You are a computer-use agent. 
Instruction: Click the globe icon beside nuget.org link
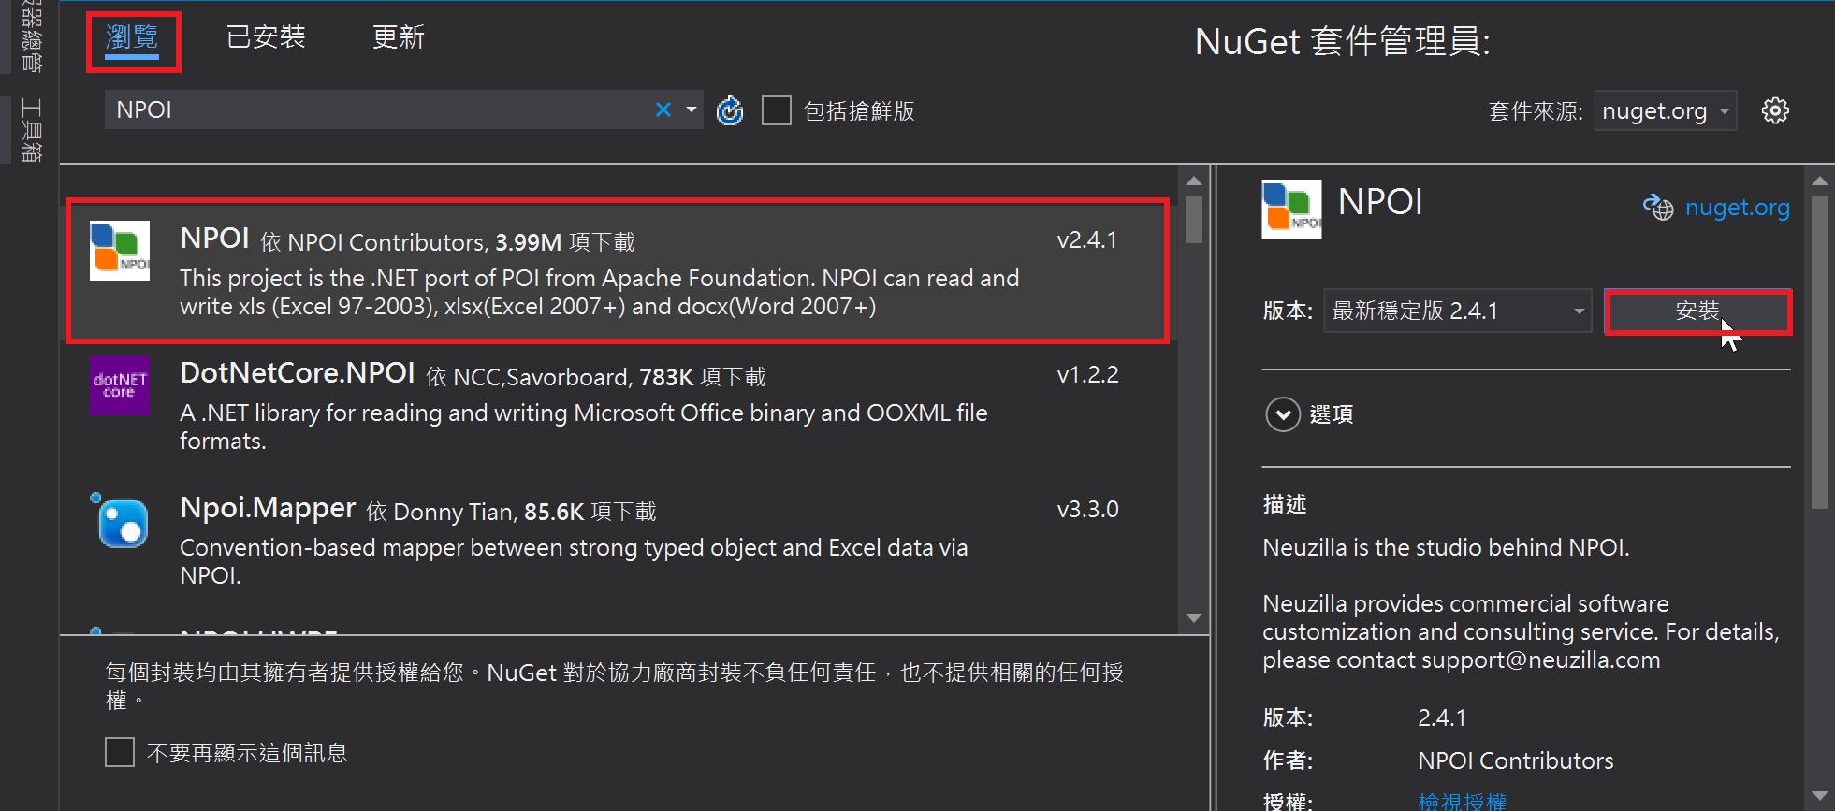[x=1658, y=207]
